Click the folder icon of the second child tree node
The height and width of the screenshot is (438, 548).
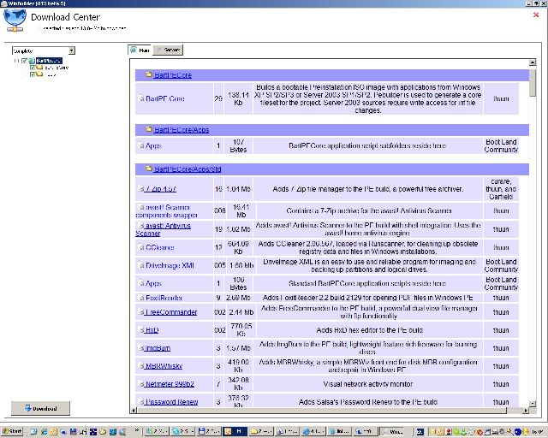[x=39, y=74]
